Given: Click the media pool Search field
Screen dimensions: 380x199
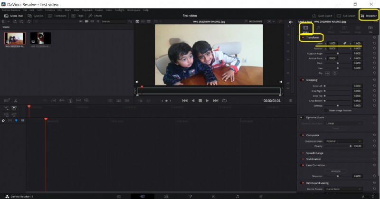Looking at the screenshot, I should pos(114,21).
